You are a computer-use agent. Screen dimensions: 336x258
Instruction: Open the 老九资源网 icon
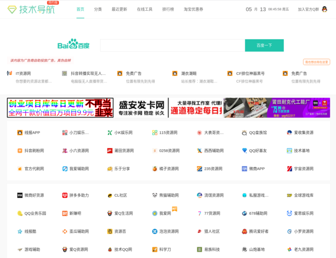[289, 249]
